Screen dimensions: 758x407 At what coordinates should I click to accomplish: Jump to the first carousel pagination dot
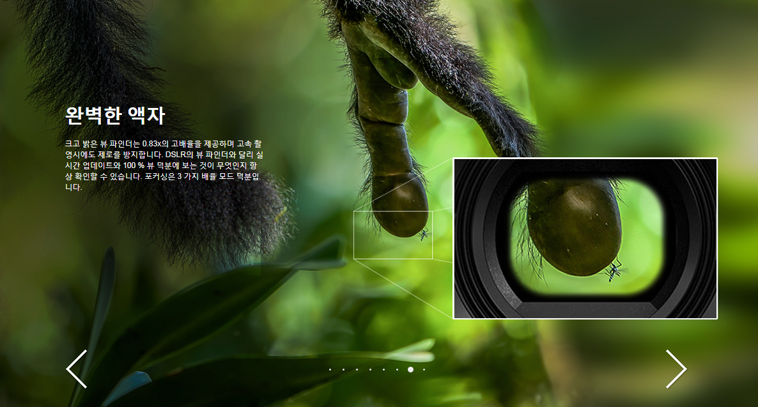click(x=330, y=370)
